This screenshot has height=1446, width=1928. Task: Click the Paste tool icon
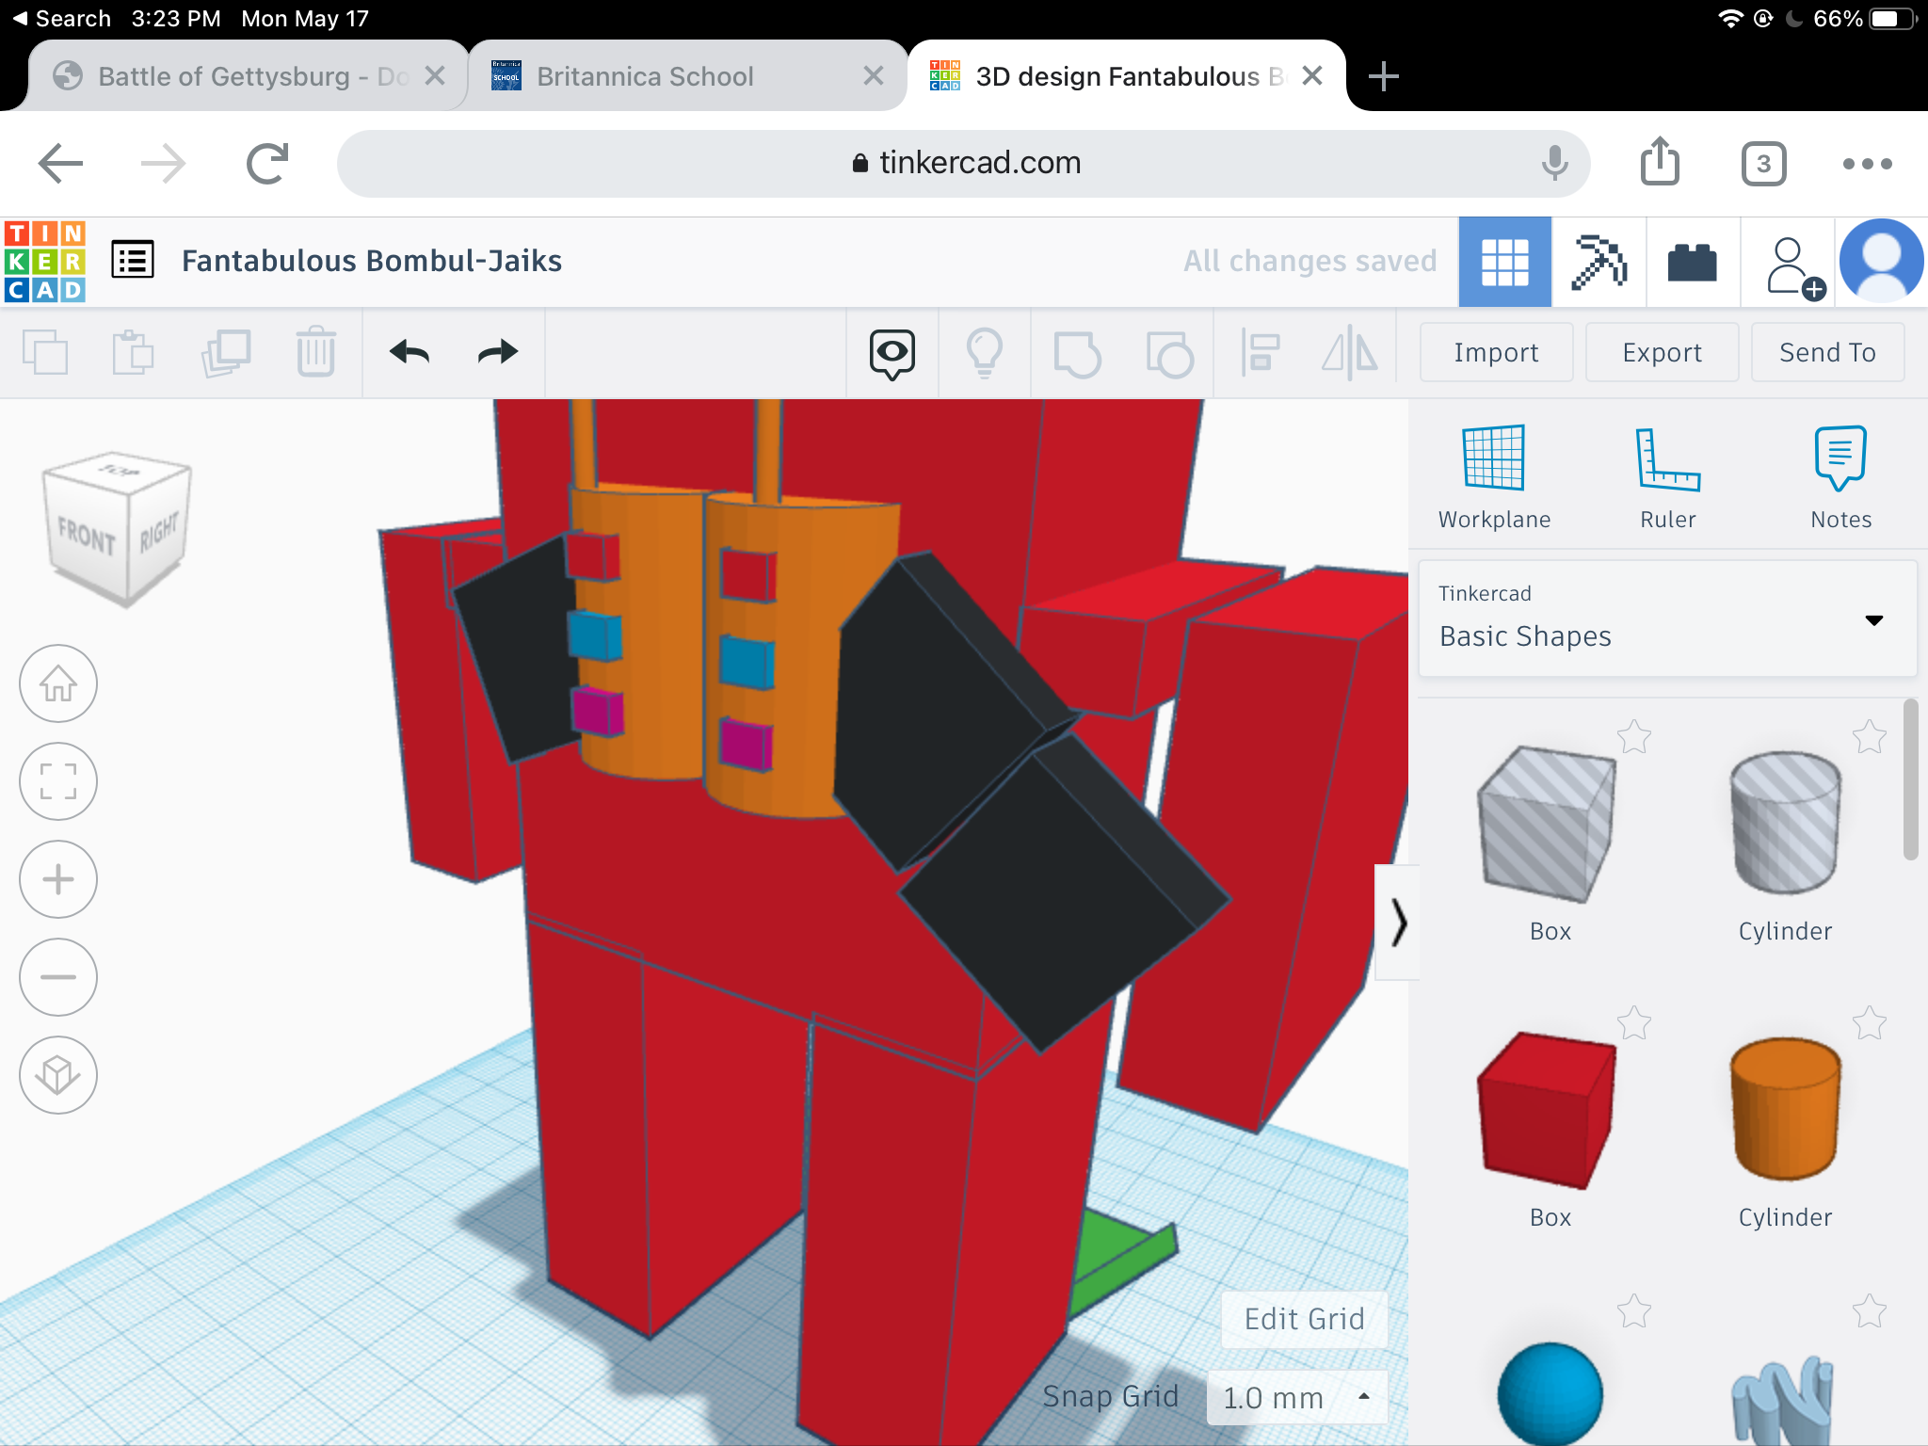click(133, 353)
